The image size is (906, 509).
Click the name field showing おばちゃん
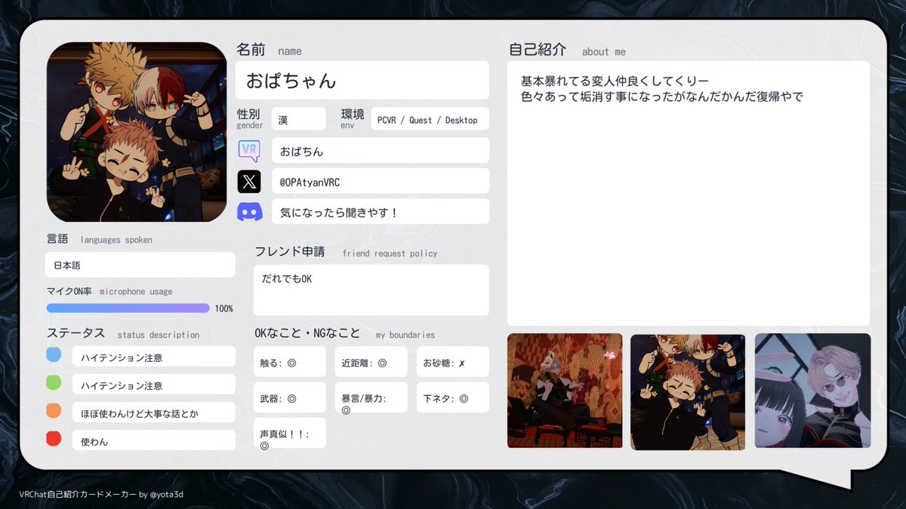point(362,81)
